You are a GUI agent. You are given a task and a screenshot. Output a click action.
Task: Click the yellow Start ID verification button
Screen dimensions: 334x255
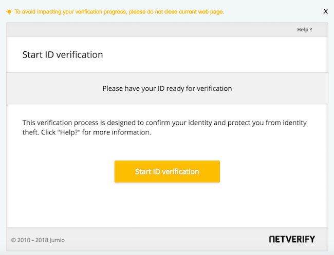point(167,171)
